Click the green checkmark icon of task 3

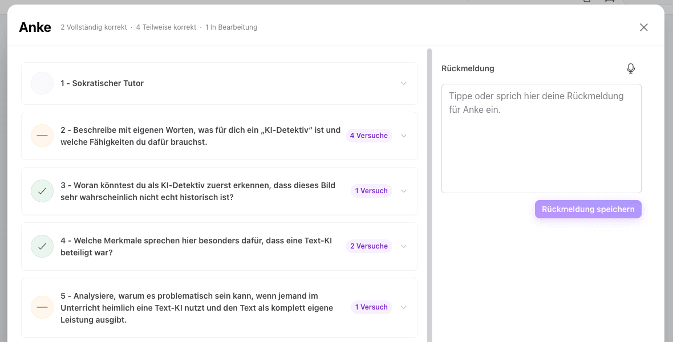[42, 191]
